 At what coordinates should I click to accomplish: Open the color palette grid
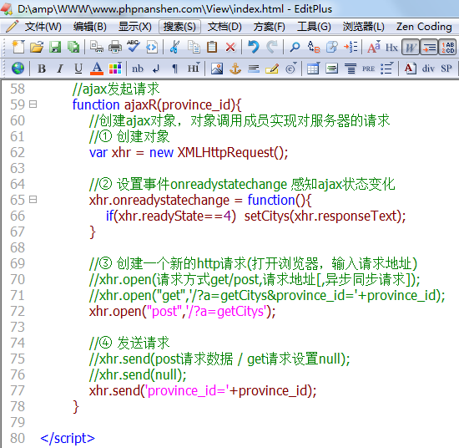[x=115, y=69]
